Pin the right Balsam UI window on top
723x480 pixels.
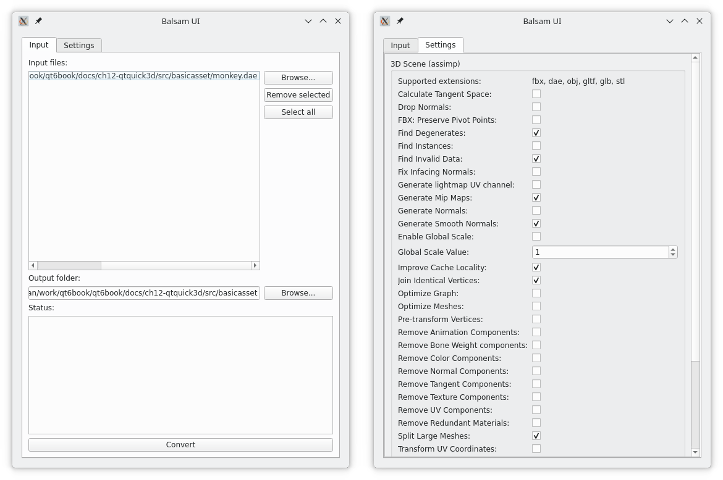coord(400,20)
